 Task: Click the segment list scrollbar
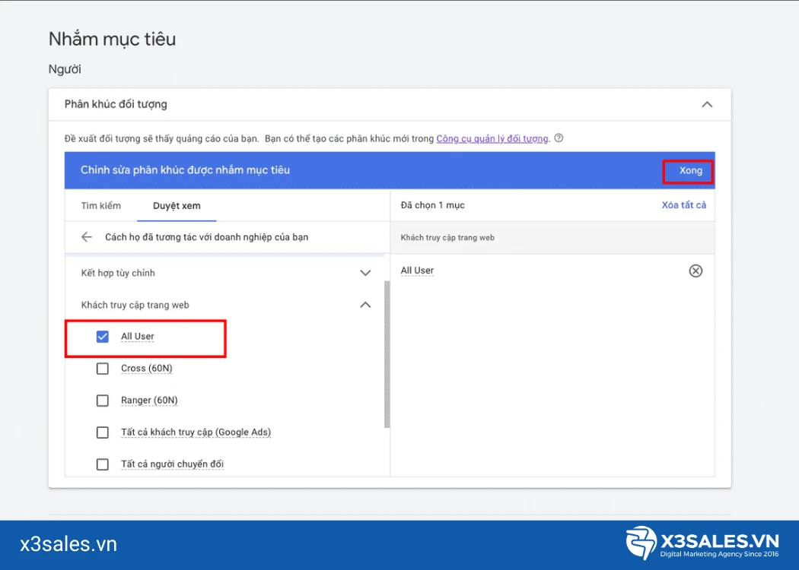[x=387, y=353]
